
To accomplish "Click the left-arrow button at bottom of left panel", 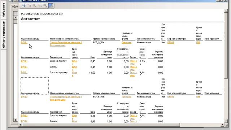I will 15,120.
